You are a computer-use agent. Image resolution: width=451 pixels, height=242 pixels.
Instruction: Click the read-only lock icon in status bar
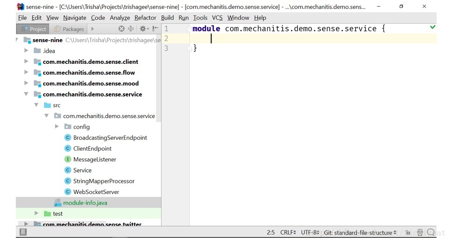point(408,233)
